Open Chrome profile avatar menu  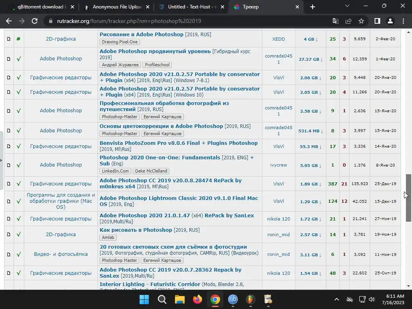click(390, 21)
